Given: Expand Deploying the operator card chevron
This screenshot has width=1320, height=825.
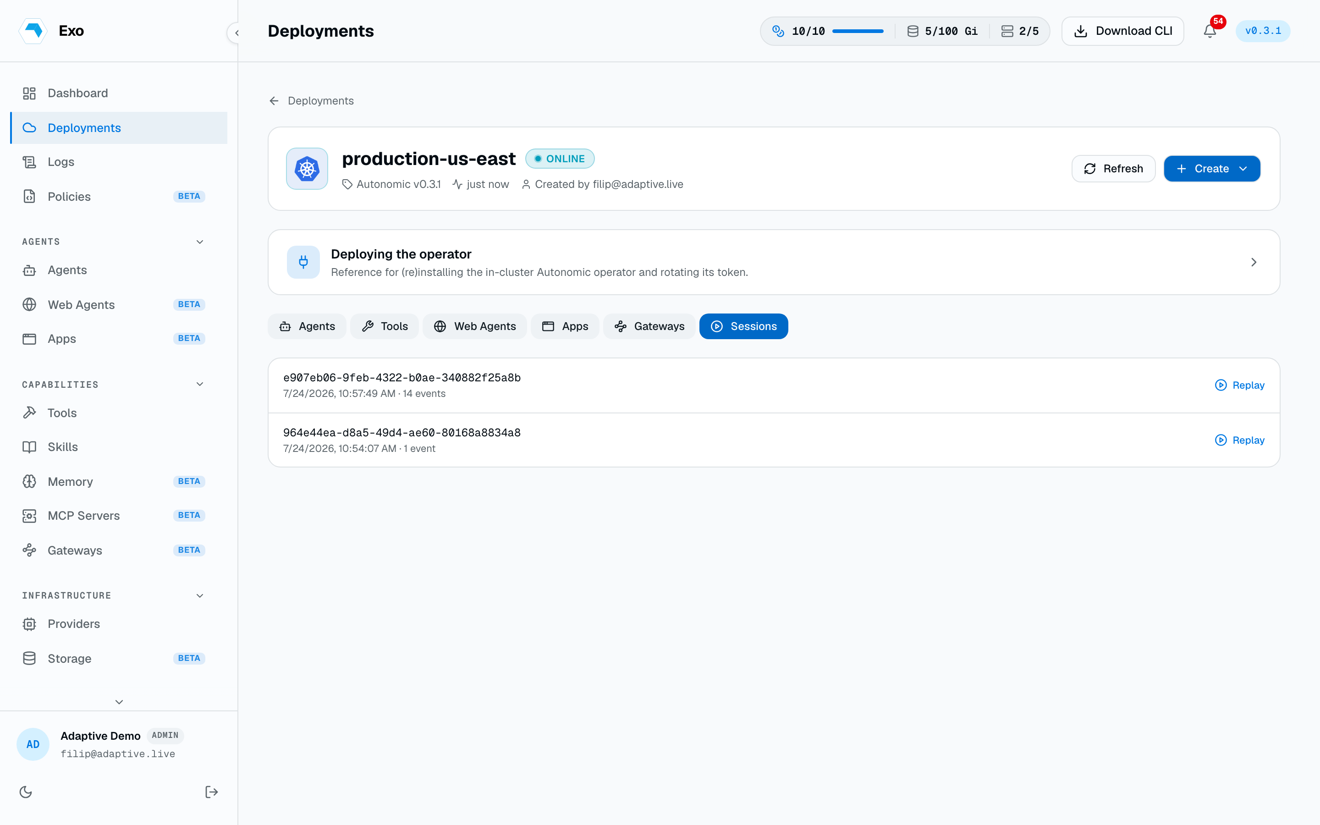Looking at the screenshot, I should pos(1254,263).
